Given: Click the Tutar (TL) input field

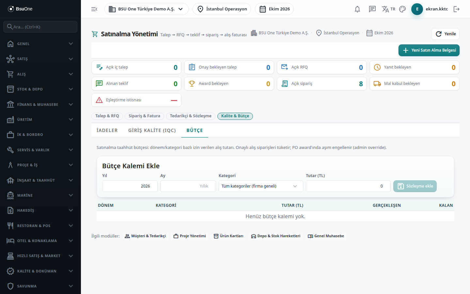Looking at the screenshot, I should click(x=348, y=186).
